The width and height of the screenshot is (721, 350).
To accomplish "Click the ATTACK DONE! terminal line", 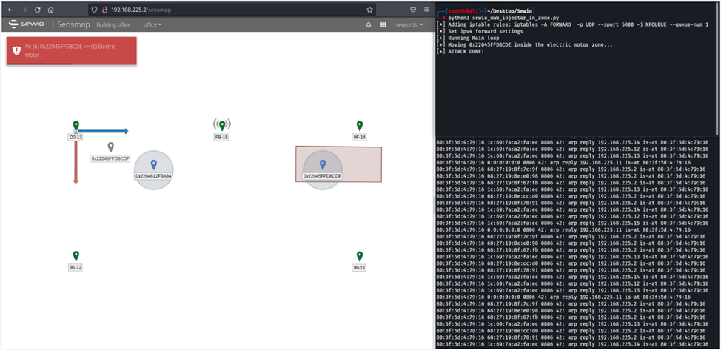I will click(460, 51).
